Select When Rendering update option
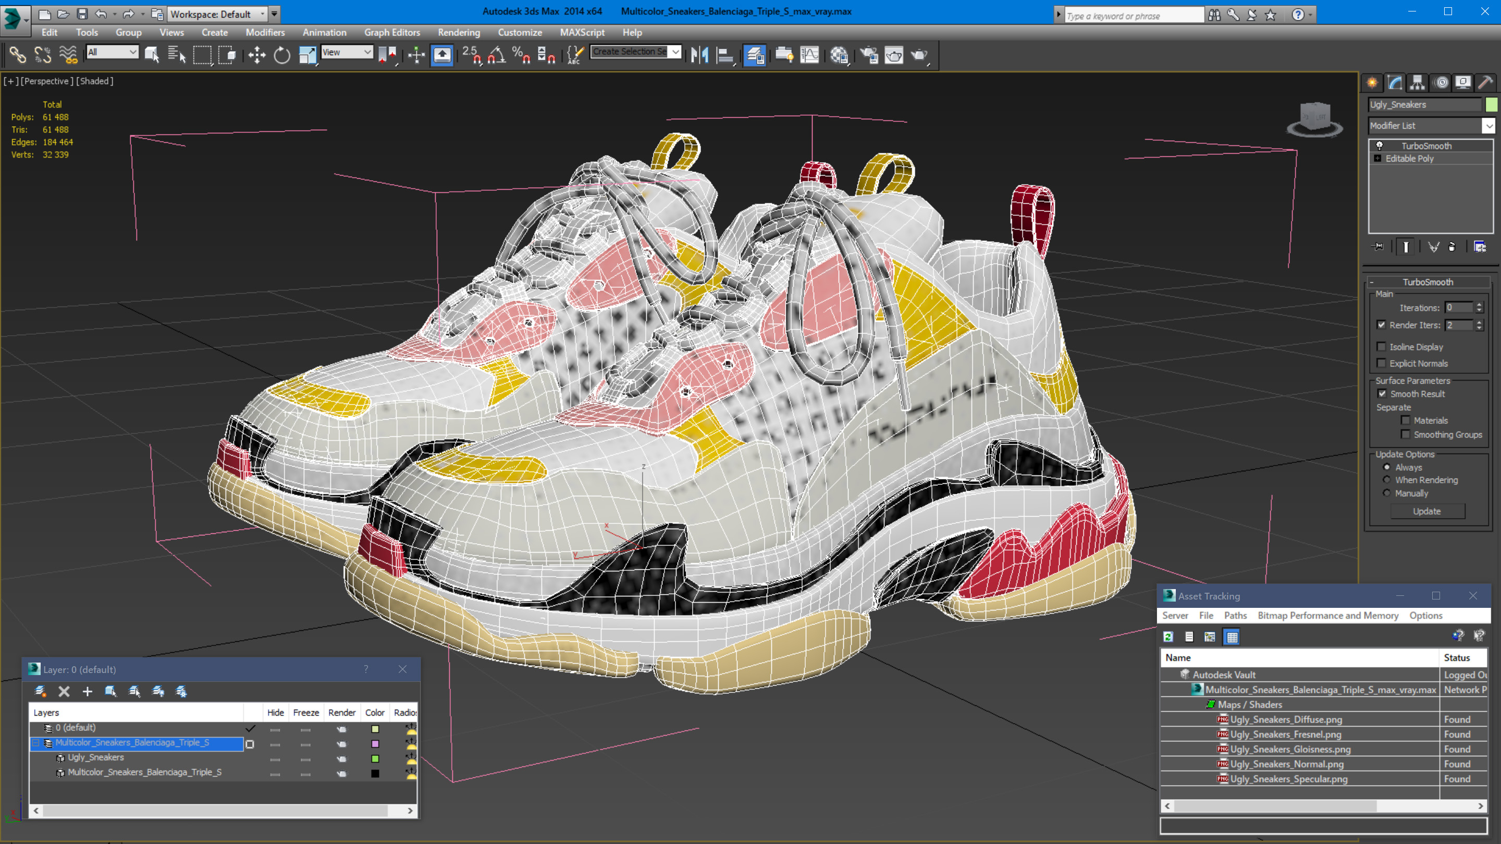This screenshot has width=1501, height=844. pos(1387,480)
